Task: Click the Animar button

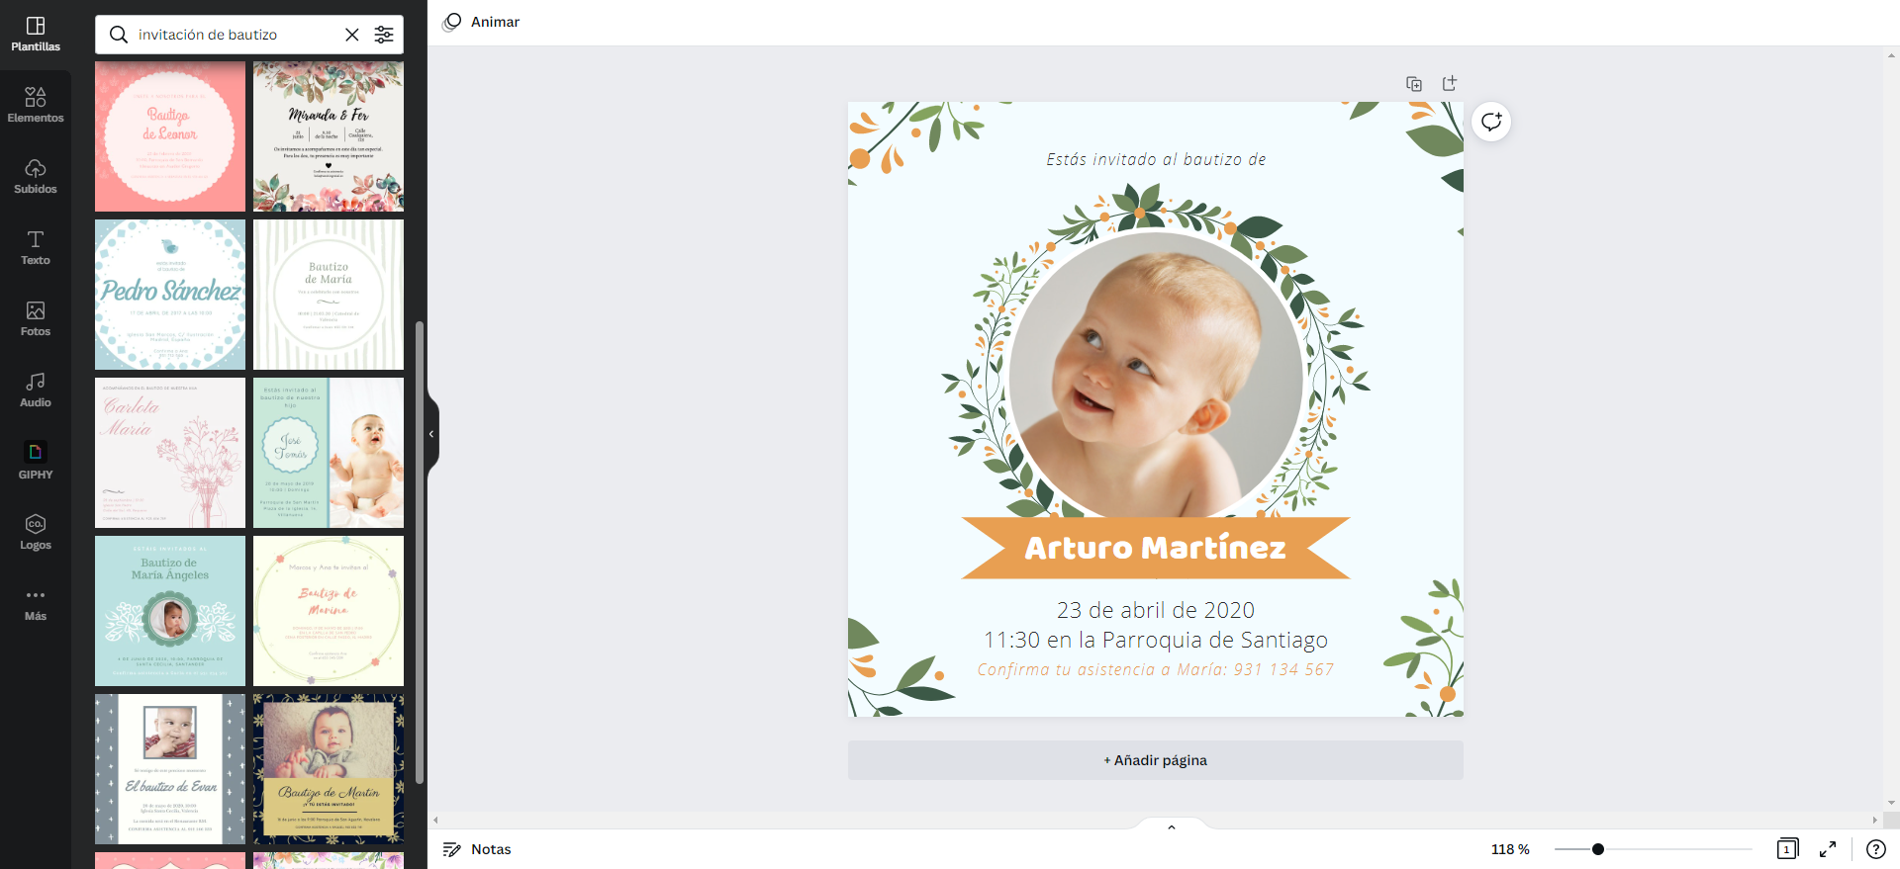Action: click(x=481, y=22)
